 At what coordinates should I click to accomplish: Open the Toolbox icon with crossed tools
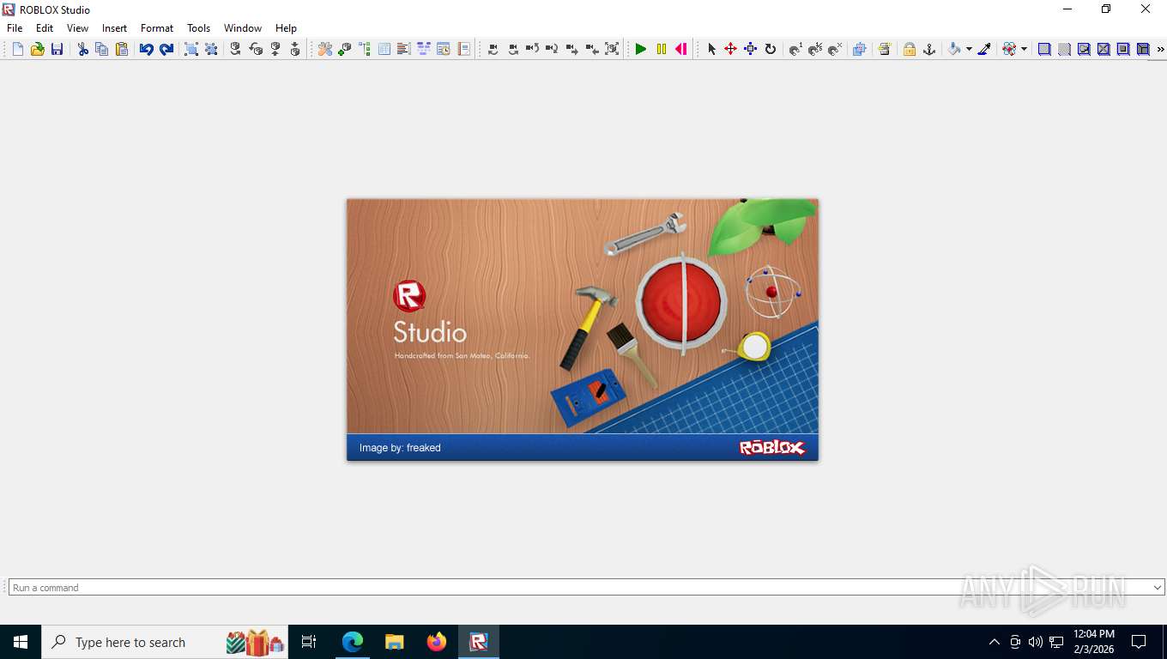click(324, 49)
